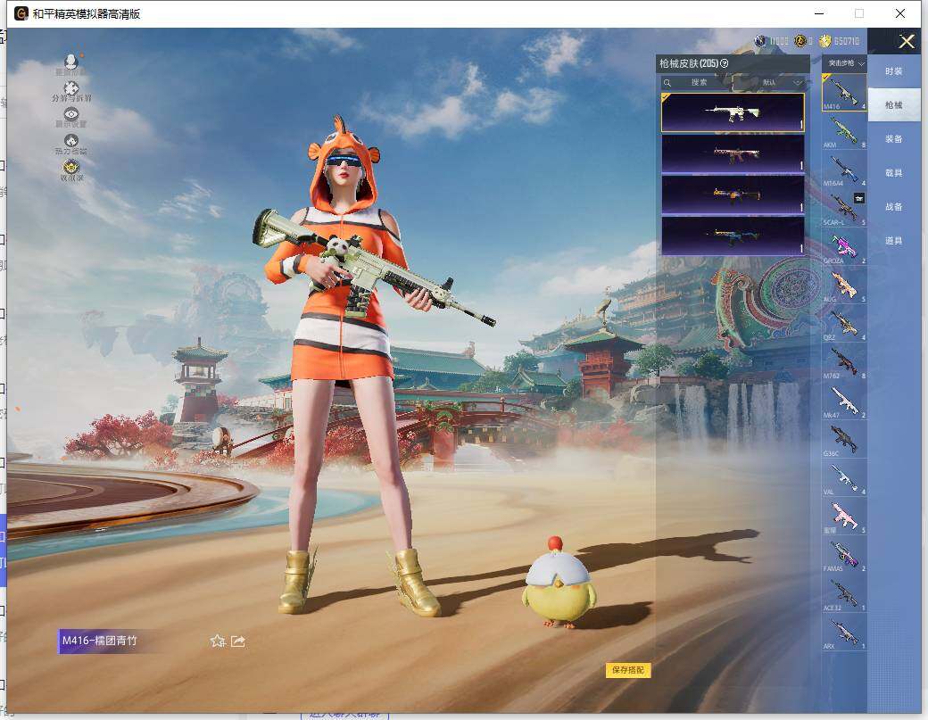928x720 pixels.
Task: Select the QBZ weapon in the list
Action: [x=844, y=323]
